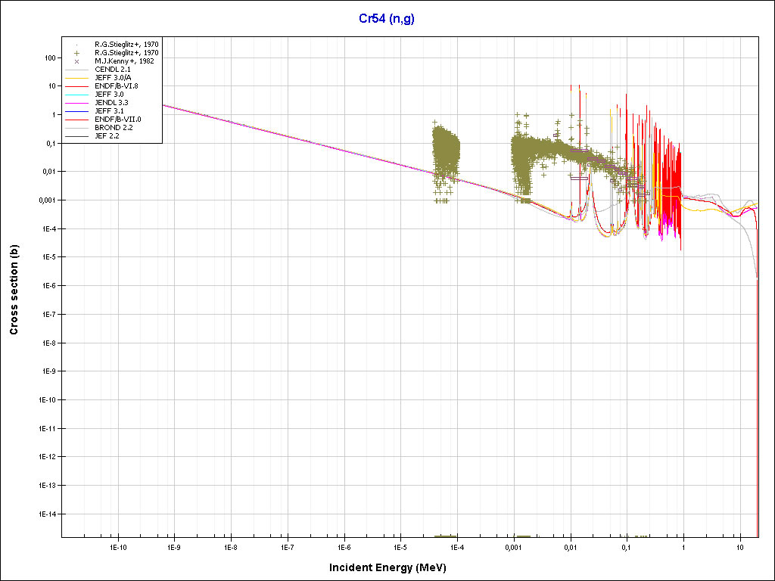775x581 pixels.
Task: Click the magenta JENDL 3.3 legend line
Action: [x=77, y=102]
